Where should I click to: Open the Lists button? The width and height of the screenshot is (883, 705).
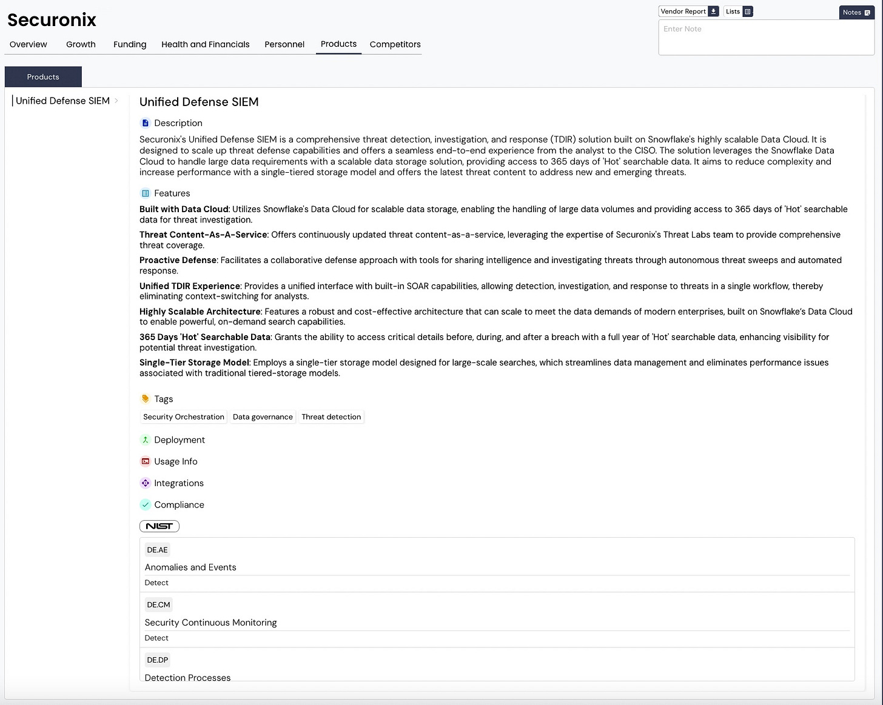pyautogui.click(x=739, y=12)
